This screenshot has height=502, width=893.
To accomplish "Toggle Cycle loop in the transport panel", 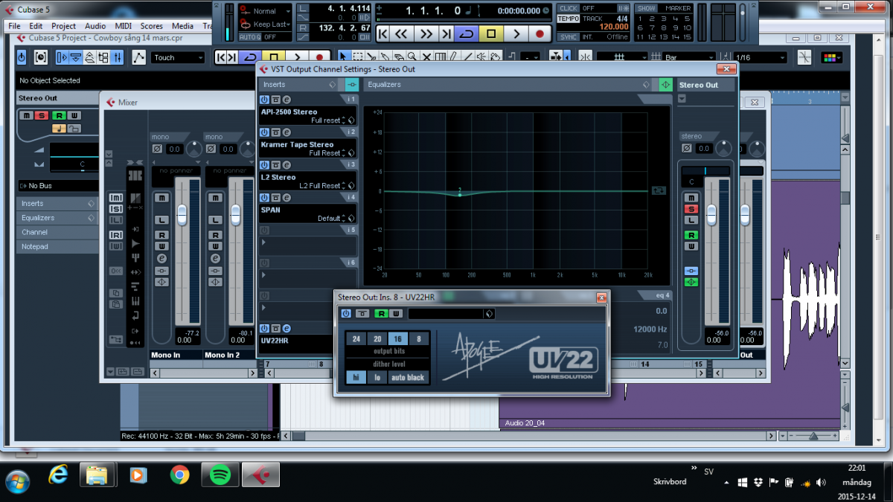I will (466, 33).
